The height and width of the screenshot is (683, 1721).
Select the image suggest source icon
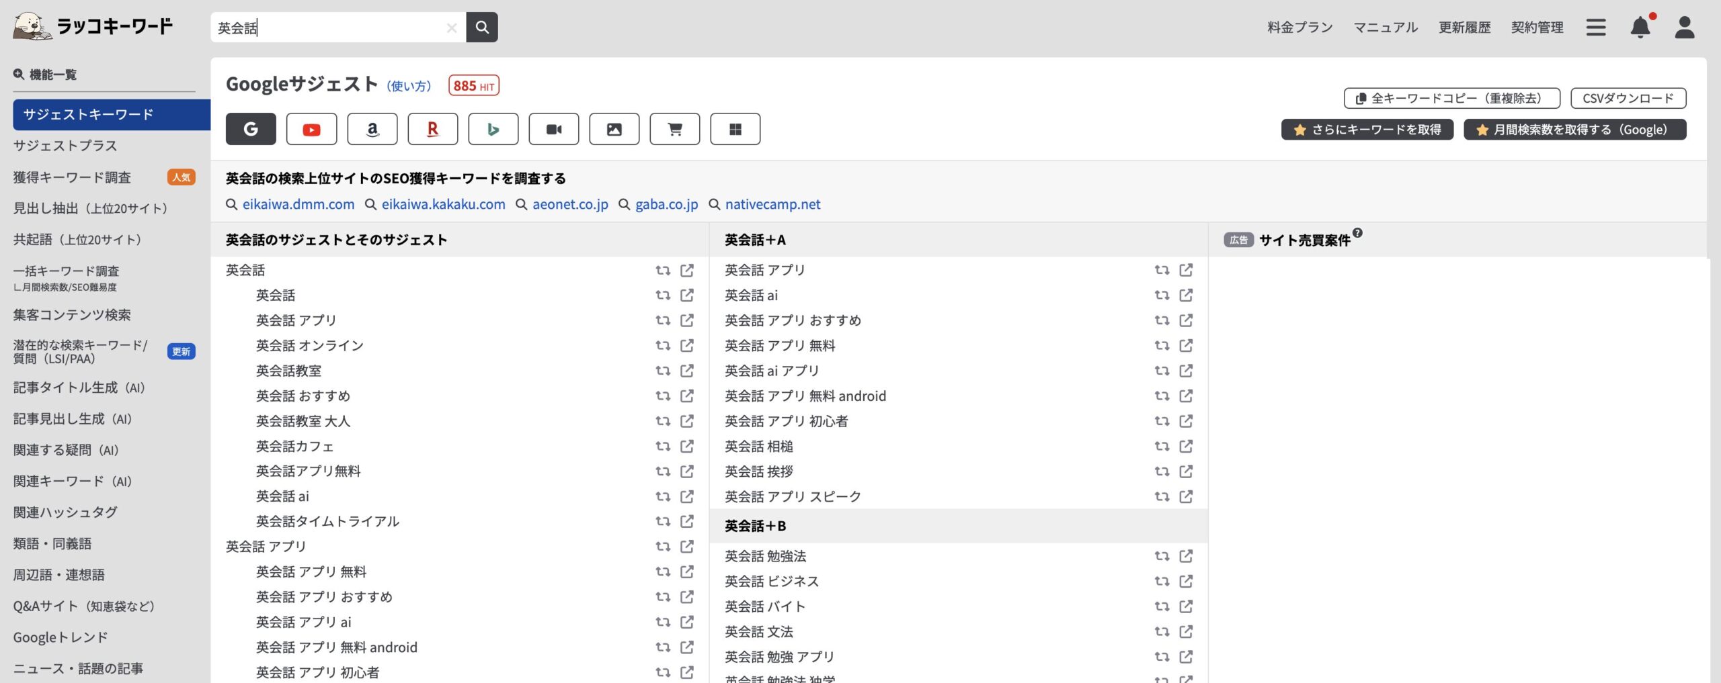(614, 129)
